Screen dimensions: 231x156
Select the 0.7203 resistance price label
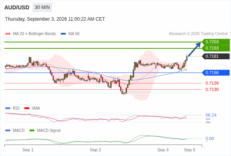216,42
